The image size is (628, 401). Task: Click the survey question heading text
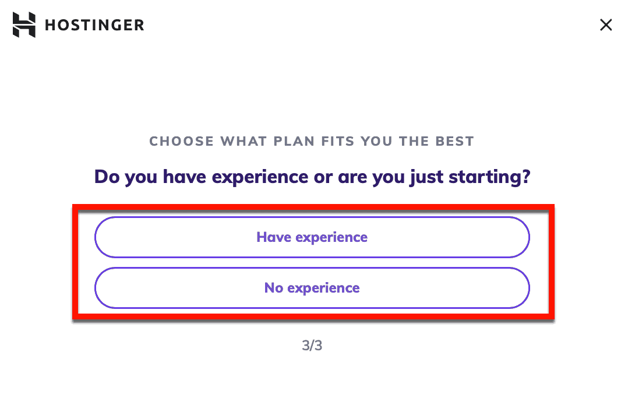[x=312, y=177]
